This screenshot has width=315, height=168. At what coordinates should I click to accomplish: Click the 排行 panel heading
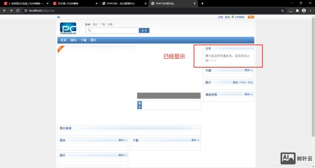tap(208, 83)
